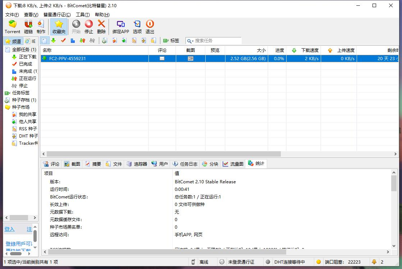Filter completed tasks with red check icon
Image resolution: width=402 pixels, height=269 pixels.
pos(63,41)
